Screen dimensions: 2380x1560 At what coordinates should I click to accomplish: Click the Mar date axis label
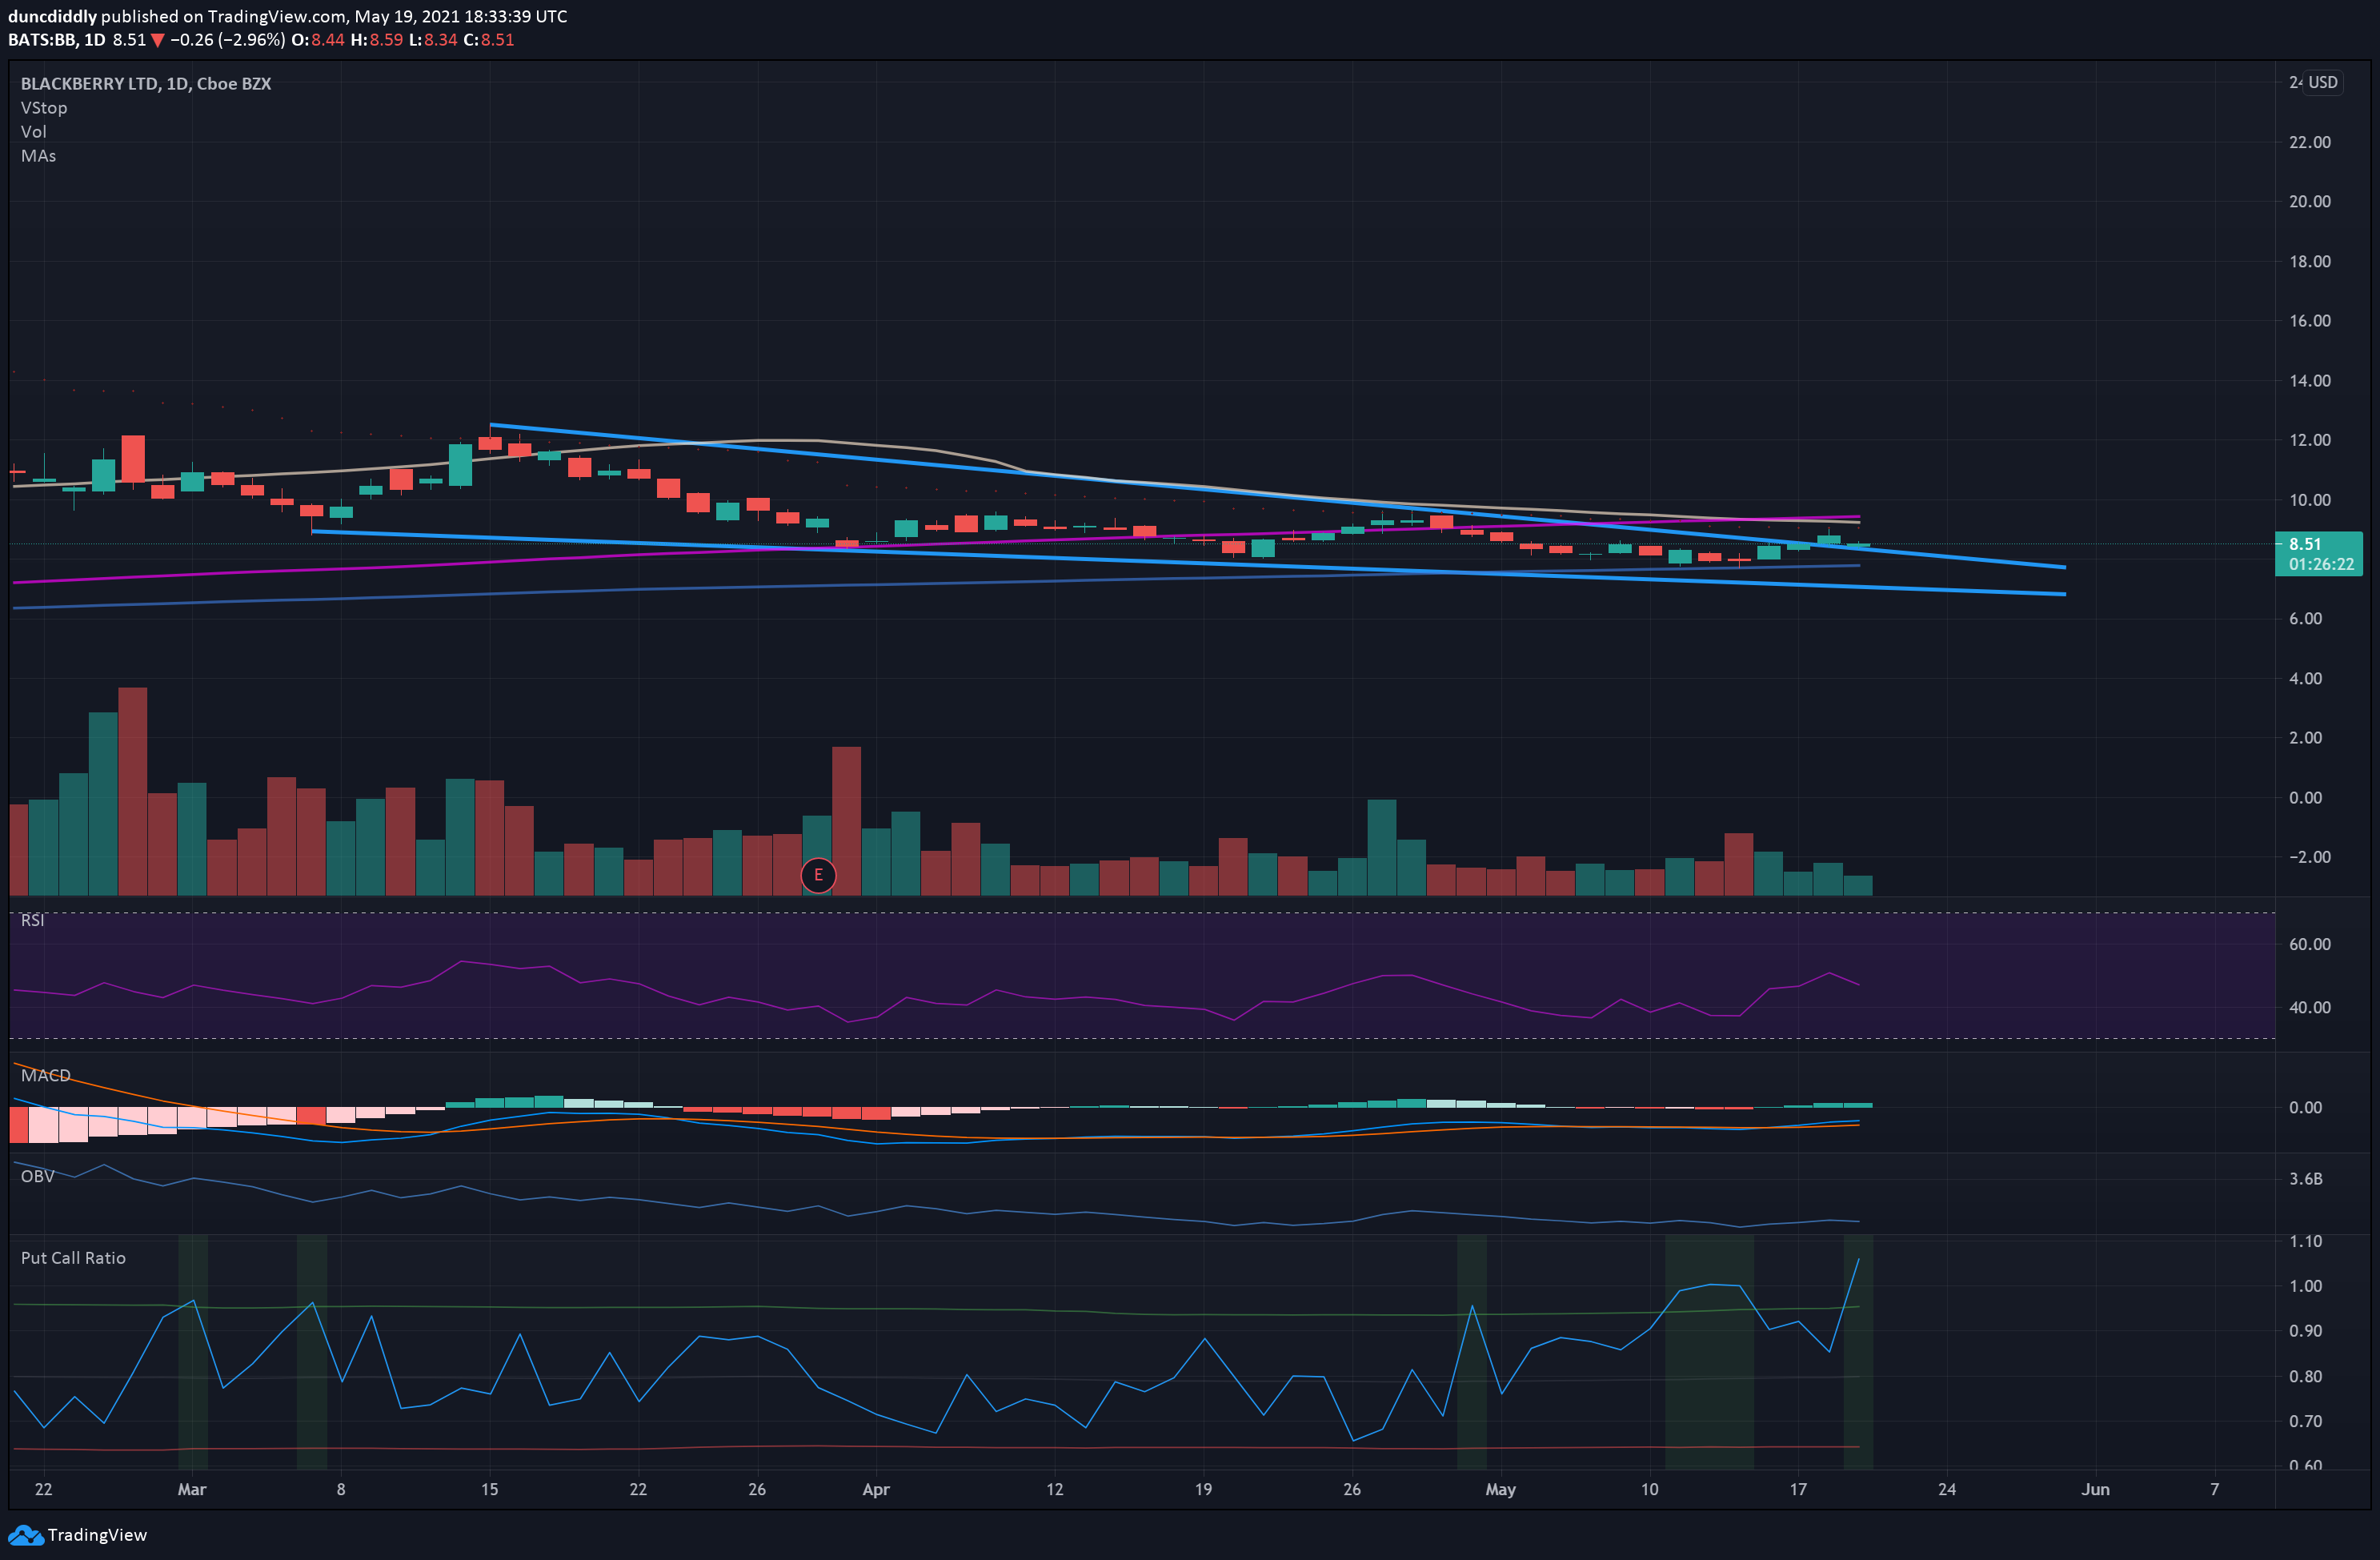[191, 1489]
